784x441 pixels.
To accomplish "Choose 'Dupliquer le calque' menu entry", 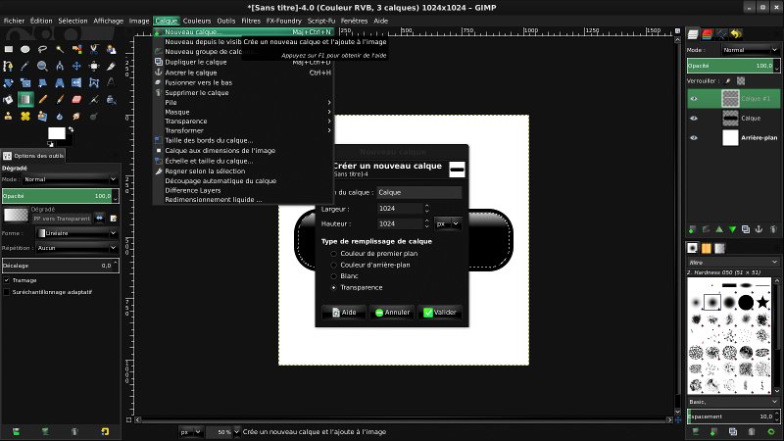I will [242, 62].
